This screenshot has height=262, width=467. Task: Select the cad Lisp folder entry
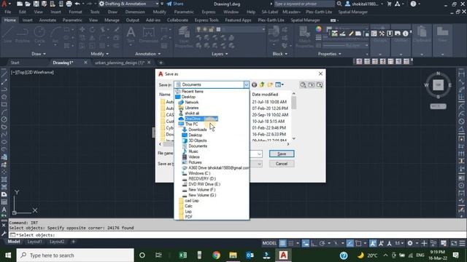pos(191,201)
